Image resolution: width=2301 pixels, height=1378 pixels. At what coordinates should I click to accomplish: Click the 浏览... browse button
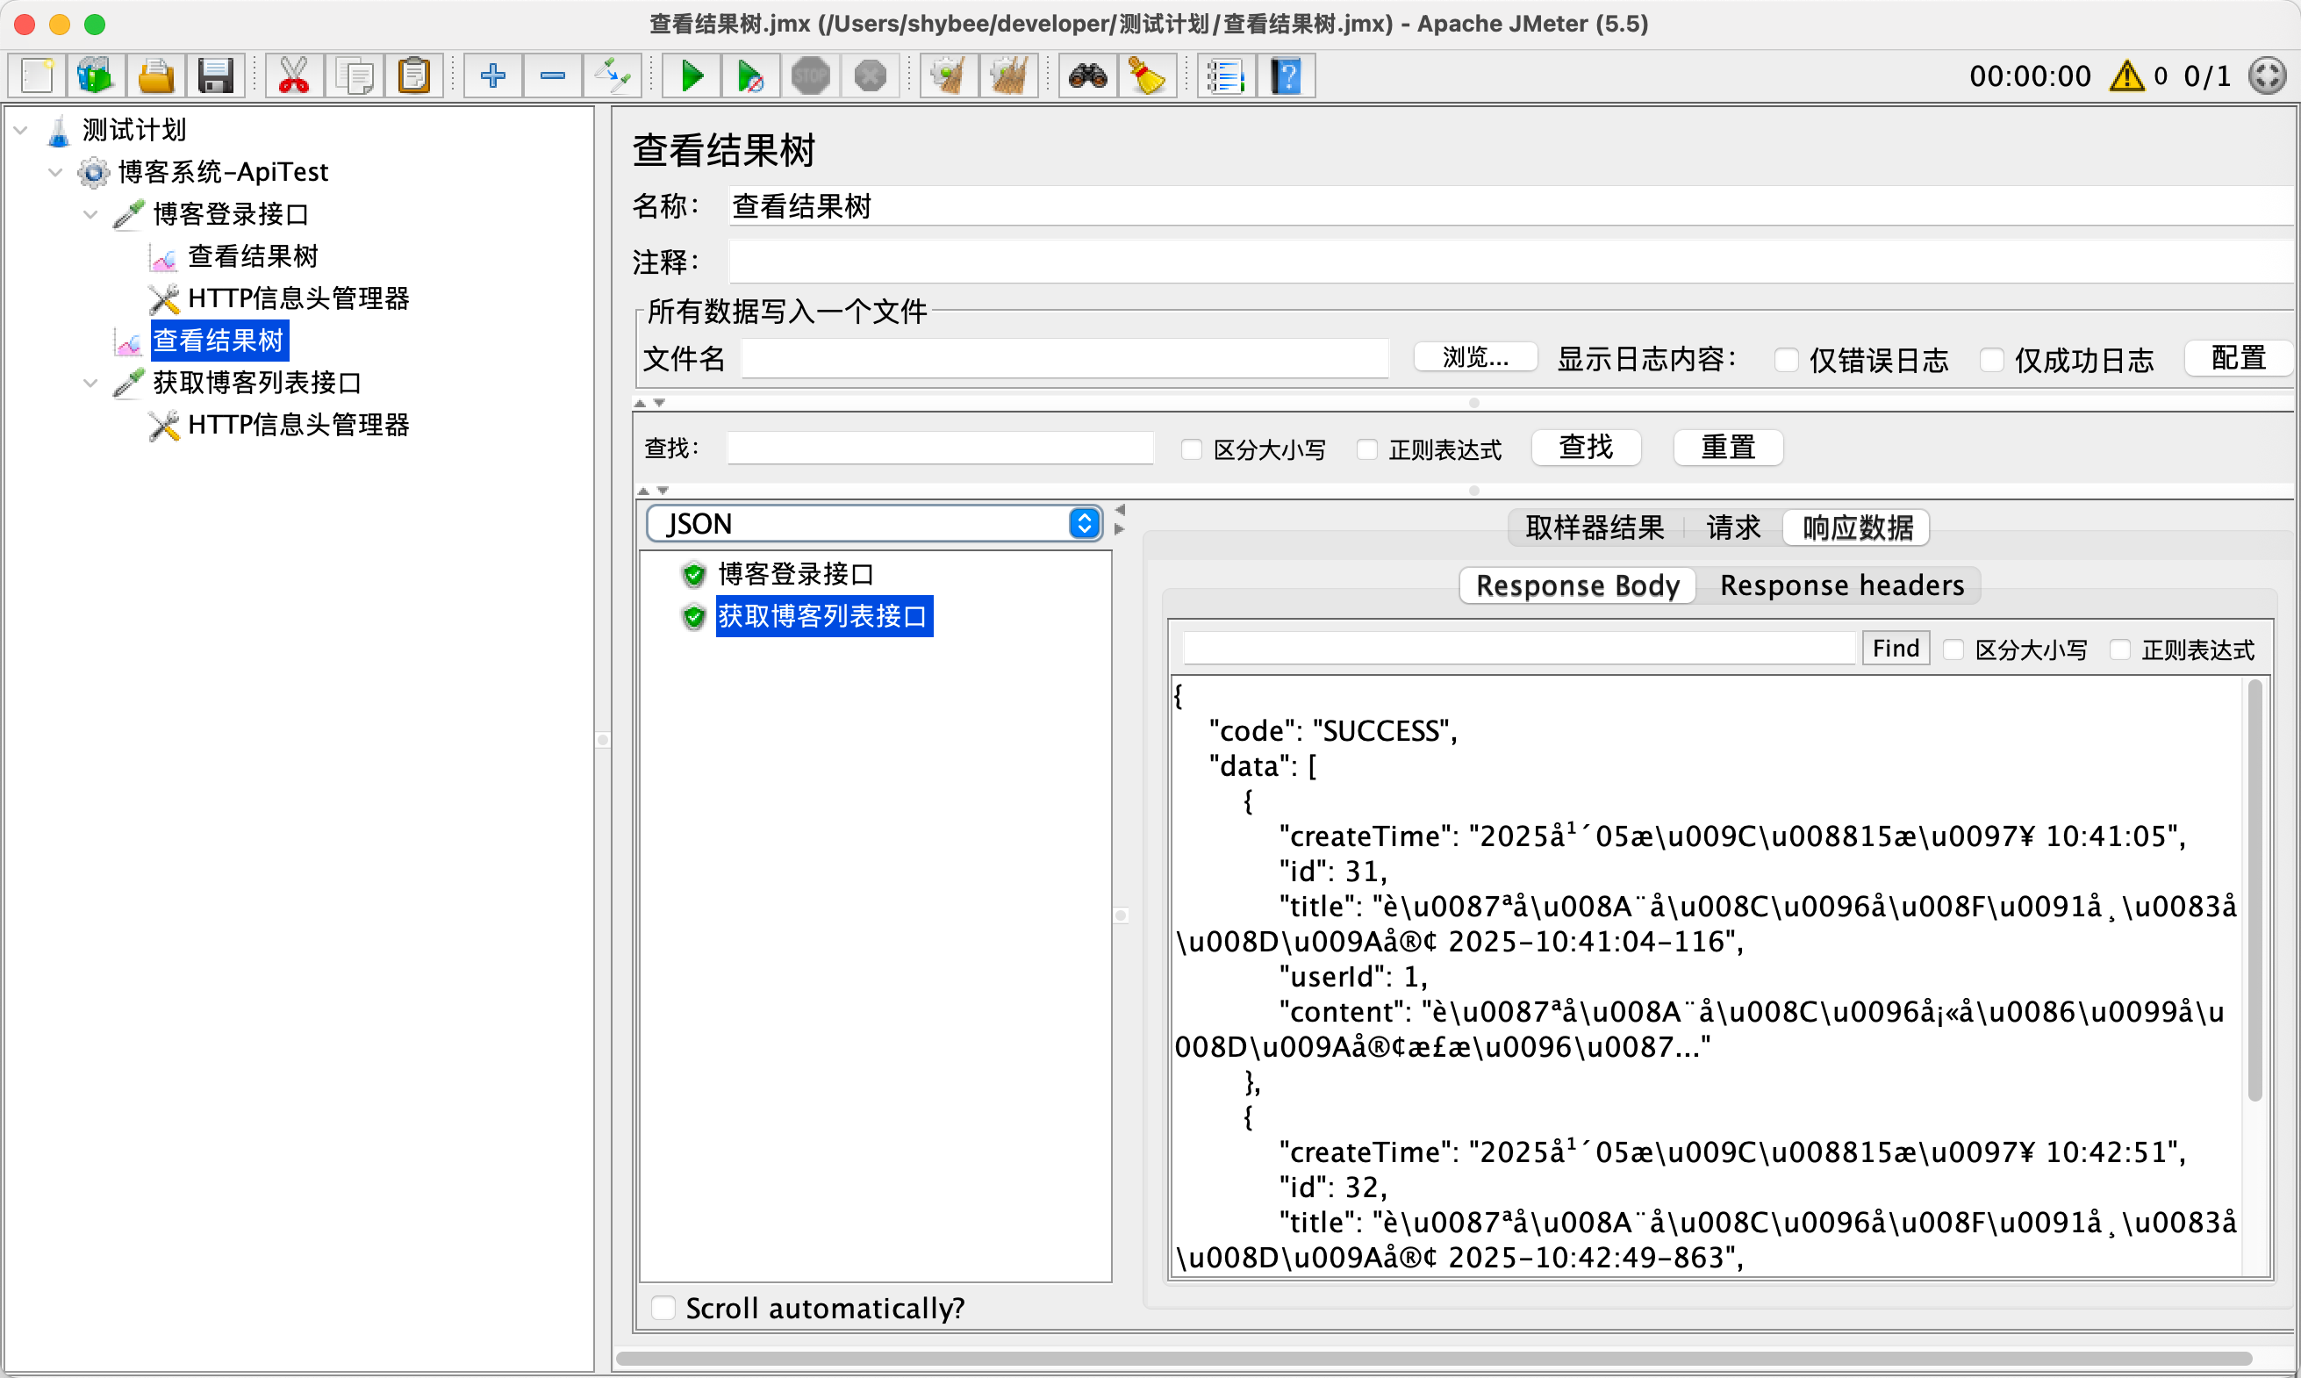(x=1475, y=357)
